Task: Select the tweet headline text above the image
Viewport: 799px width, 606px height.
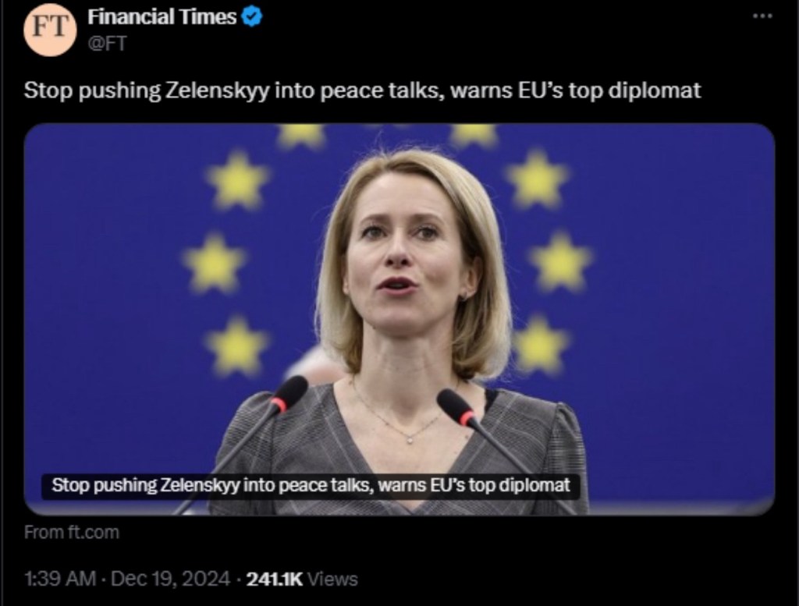Action: (362, 90)
